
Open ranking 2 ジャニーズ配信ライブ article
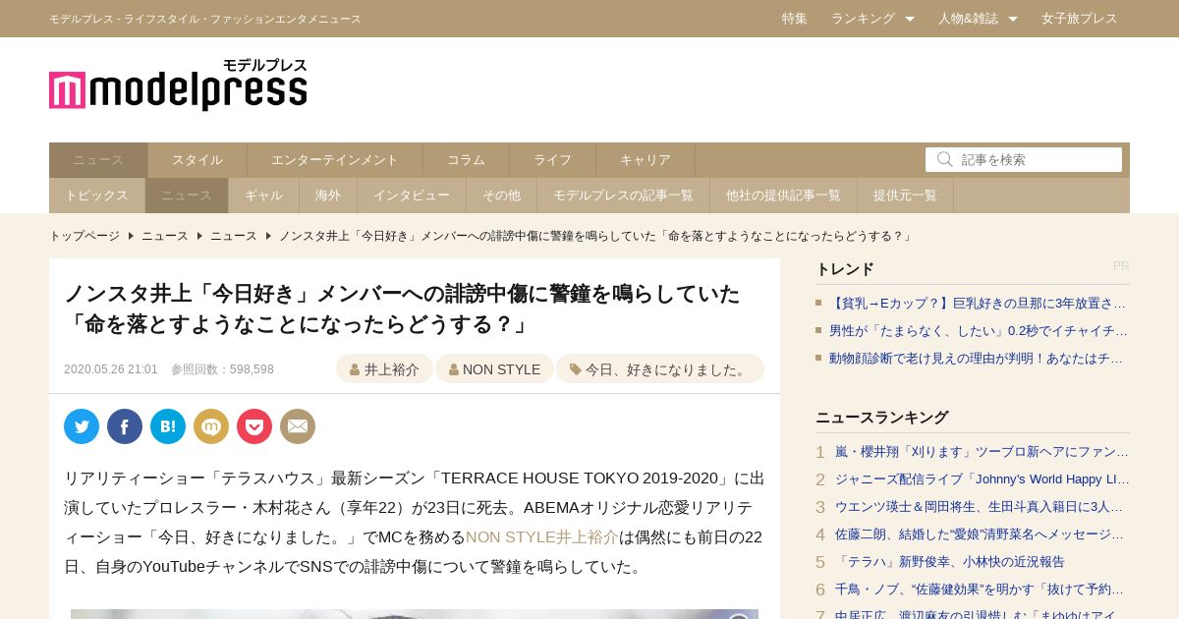pos(982,479)
